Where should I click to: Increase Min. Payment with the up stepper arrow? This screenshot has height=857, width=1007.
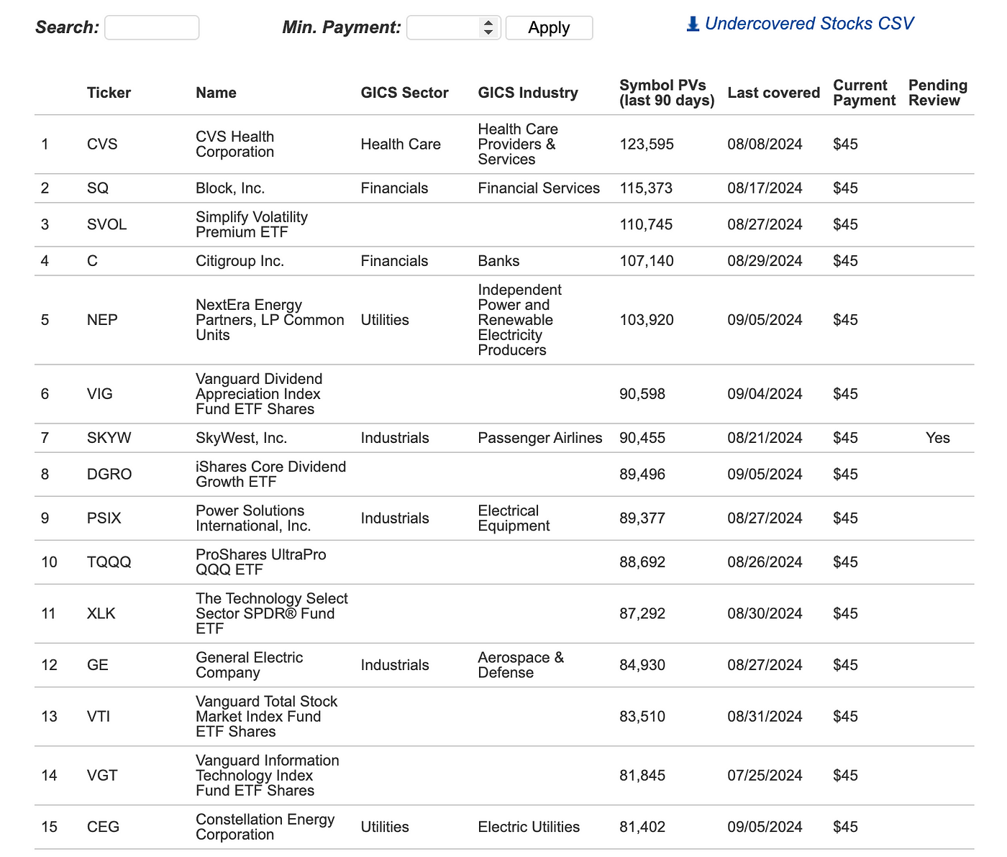488,23
